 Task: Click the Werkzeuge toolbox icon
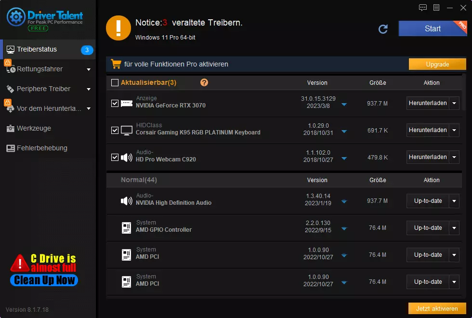click(x=11, y=128)
